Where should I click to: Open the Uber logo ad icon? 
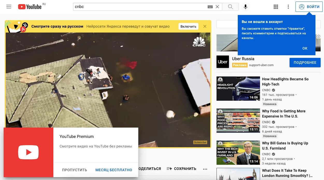click(x=223, y=62)
